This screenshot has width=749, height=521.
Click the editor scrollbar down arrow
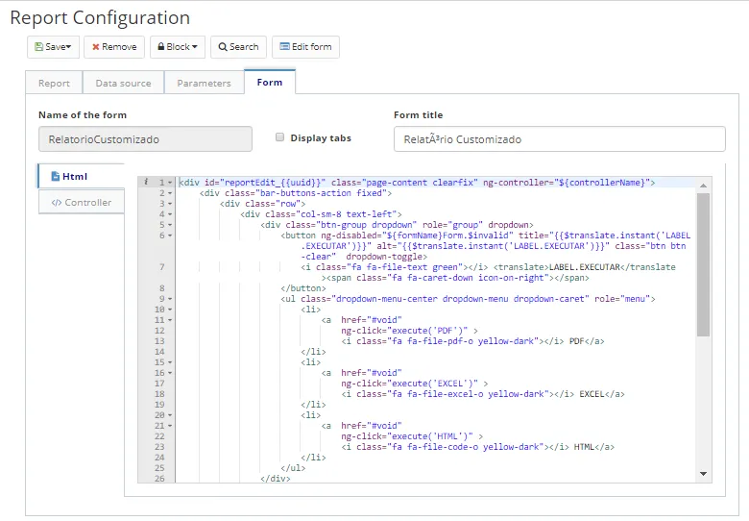click(x=703, y=474)
